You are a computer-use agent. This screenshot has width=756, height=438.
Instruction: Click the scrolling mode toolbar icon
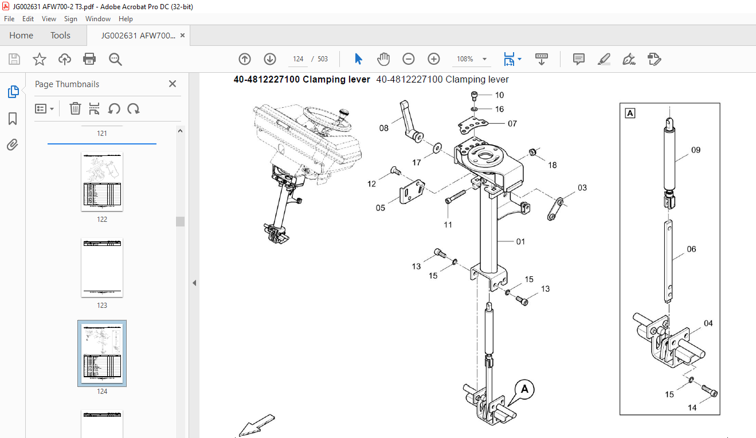point(542,59)
